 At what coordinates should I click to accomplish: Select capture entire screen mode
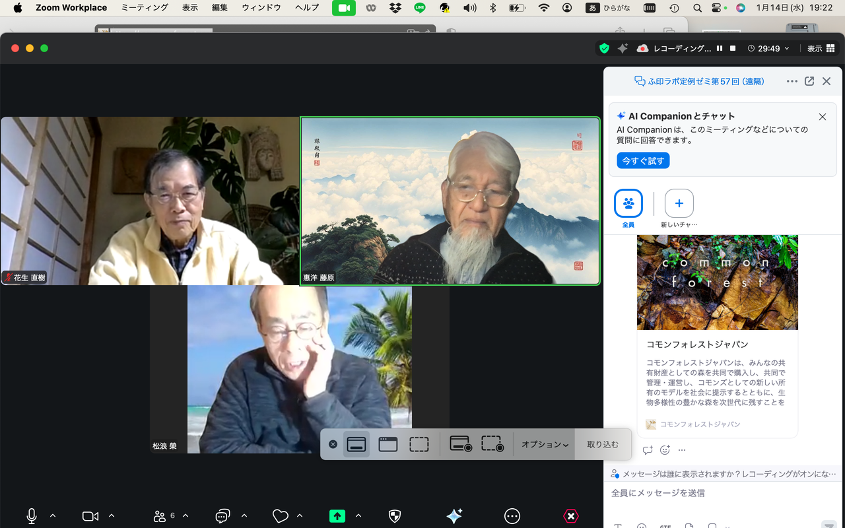(x=356, y=444)
